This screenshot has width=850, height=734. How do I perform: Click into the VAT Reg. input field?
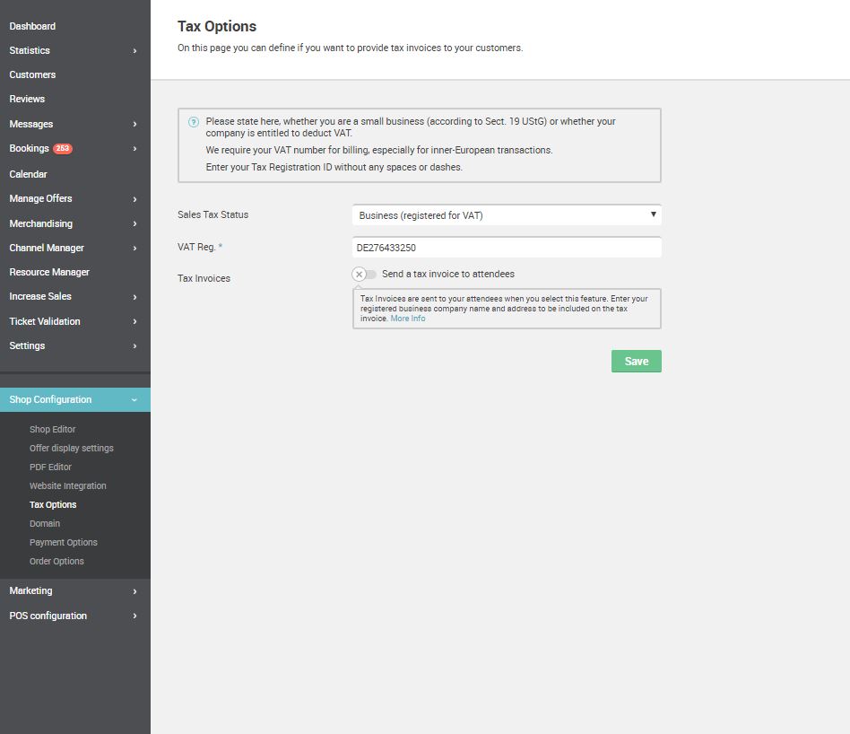pos(507,248)
